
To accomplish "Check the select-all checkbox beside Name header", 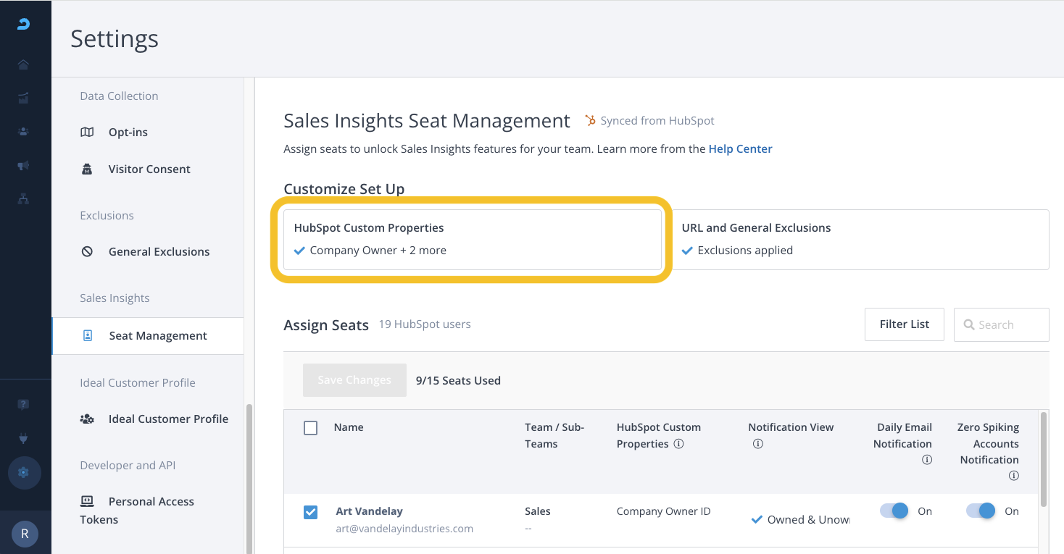I will click(310, 428).
